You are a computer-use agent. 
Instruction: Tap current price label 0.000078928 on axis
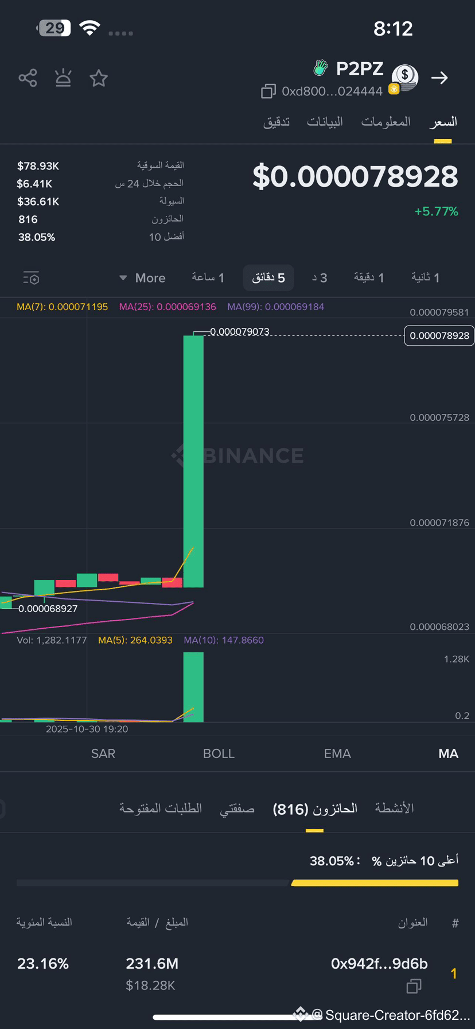(x=439, y=335)
